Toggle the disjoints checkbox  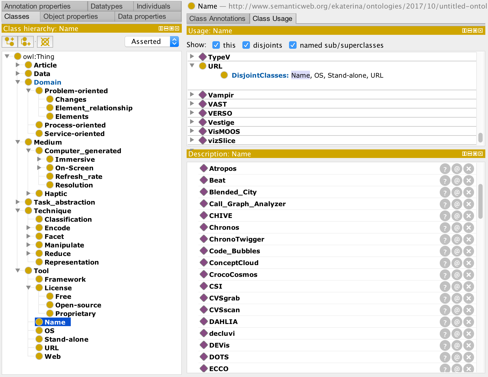coord(246,45)
